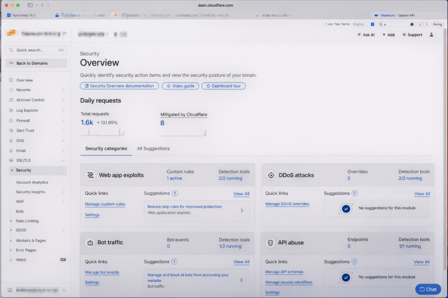The image size is (448, 298).
Task: Click the Web app exploits firewall icon
Action: pyautogui.click(x=91, y=175)
